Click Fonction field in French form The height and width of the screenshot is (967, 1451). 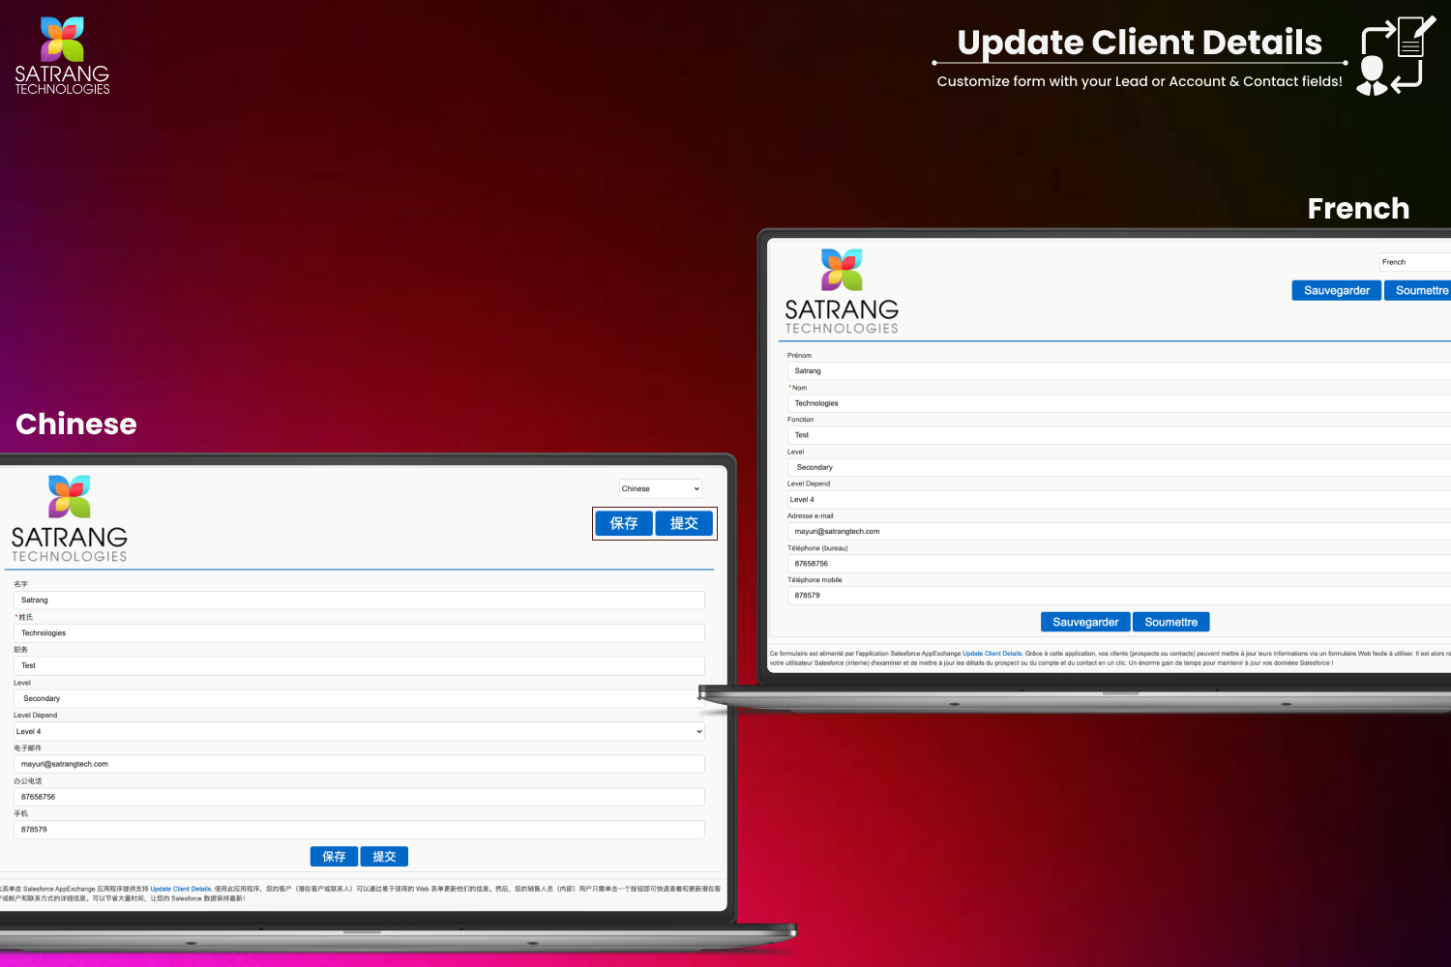[x=1119, y=435]
